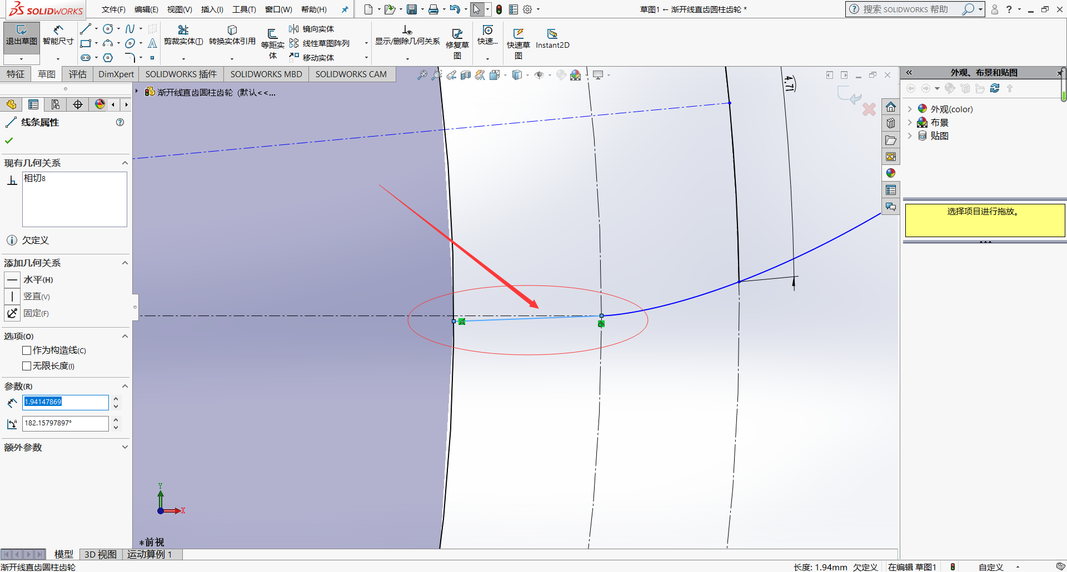Open the 插入(I) menu
Image resolution: width=1067 pixels, height=572 pixels.
tap(212, 9)
